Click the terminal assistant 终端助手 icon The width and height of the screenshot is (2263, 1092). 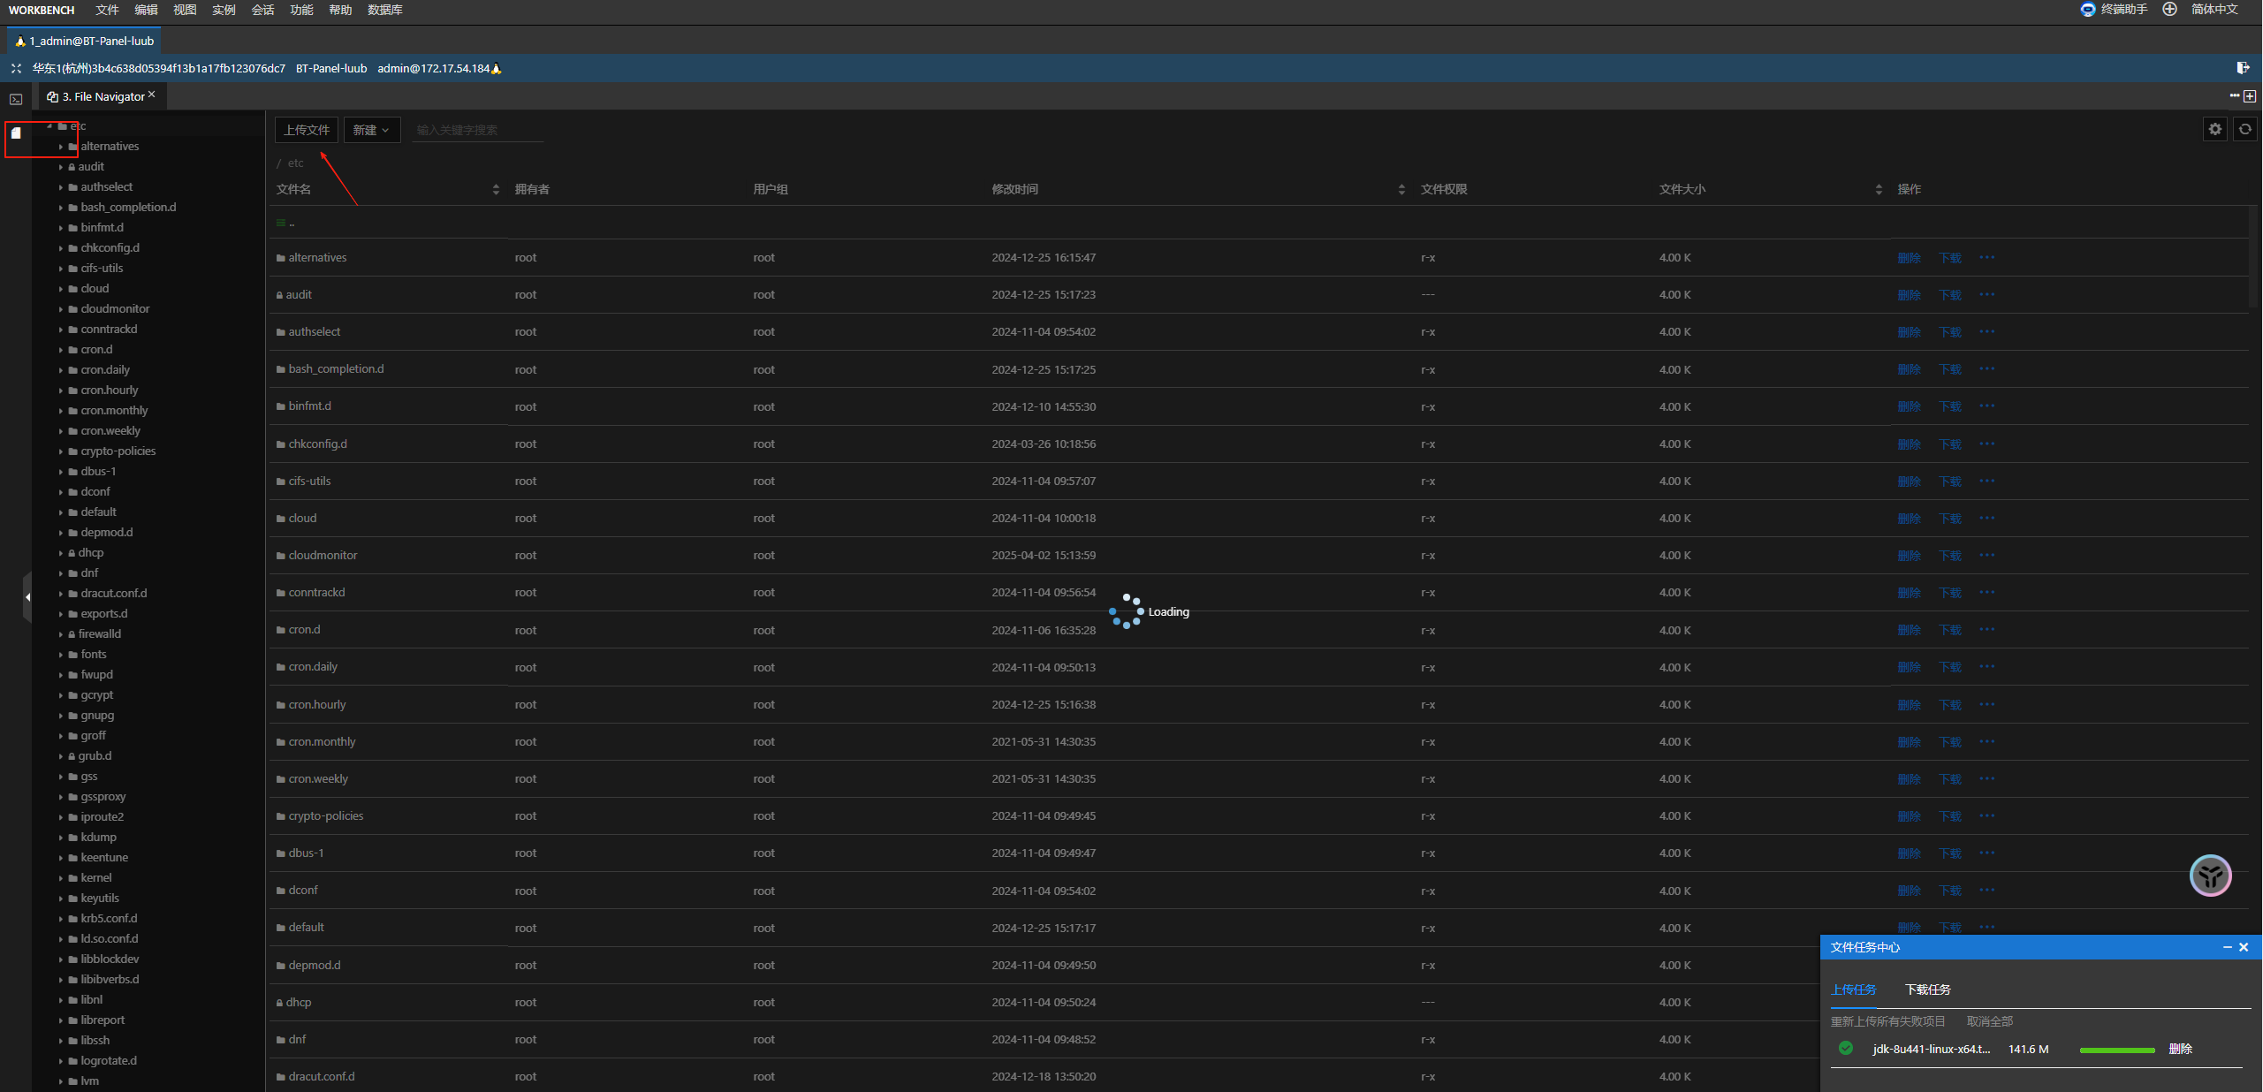pyautogui.click(x=2087, y=10)
